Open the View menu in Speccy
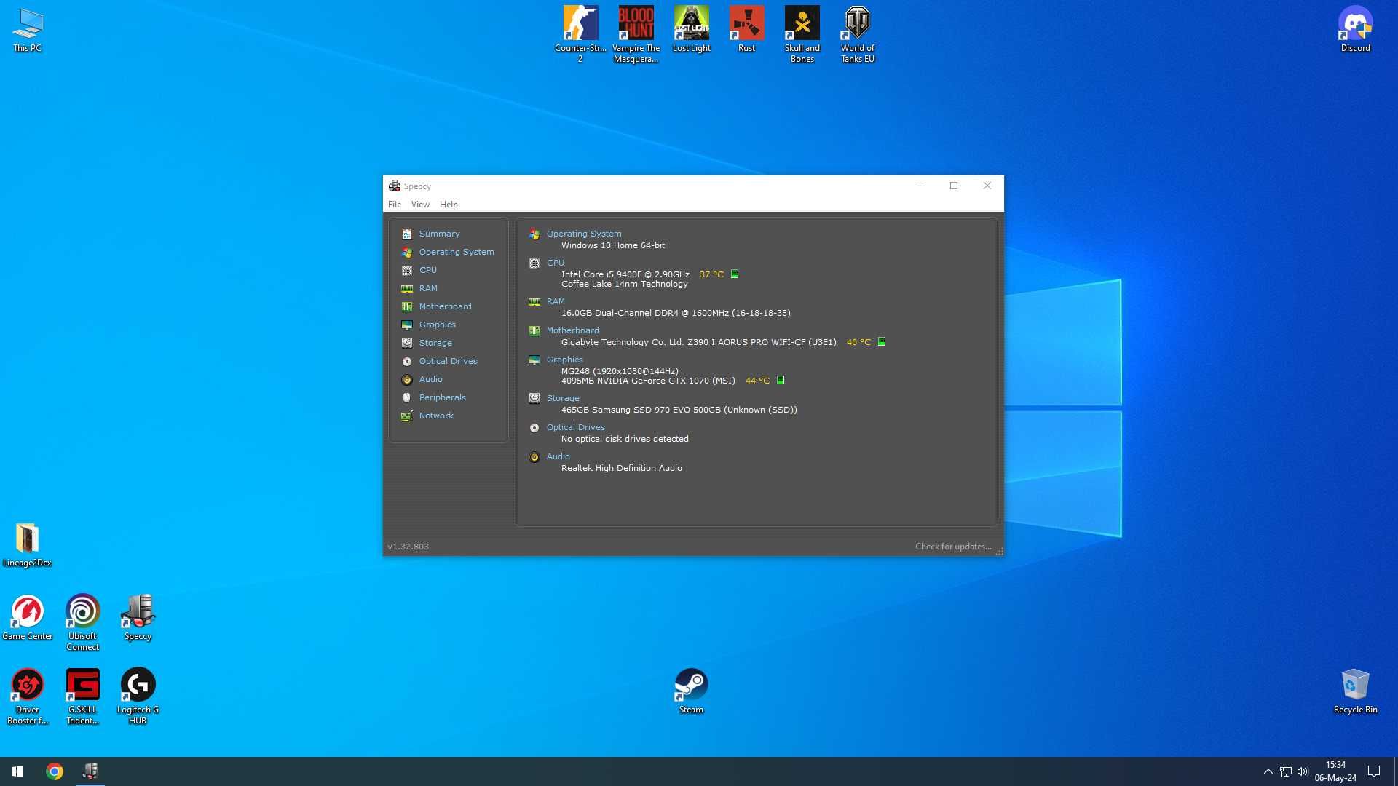1398x786 pixels. click(x=420, y=205)
